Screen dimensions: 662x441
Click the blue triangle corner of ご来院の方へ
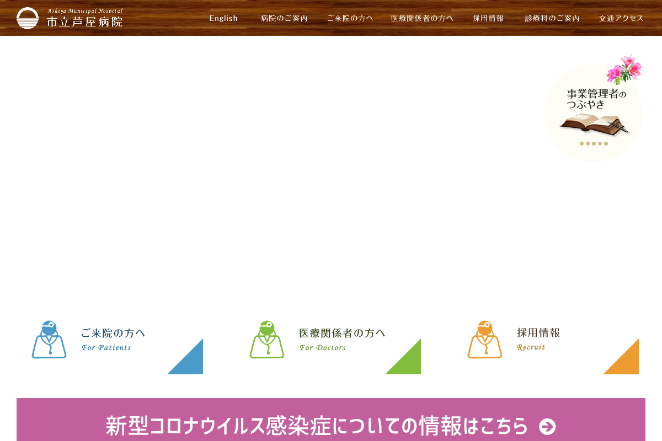tap(191, 362)
